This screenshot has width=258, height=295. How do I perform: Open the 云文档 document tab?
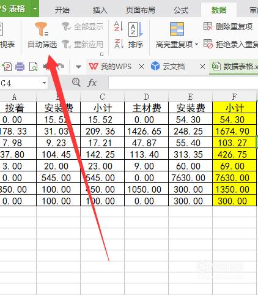[168, 67]
